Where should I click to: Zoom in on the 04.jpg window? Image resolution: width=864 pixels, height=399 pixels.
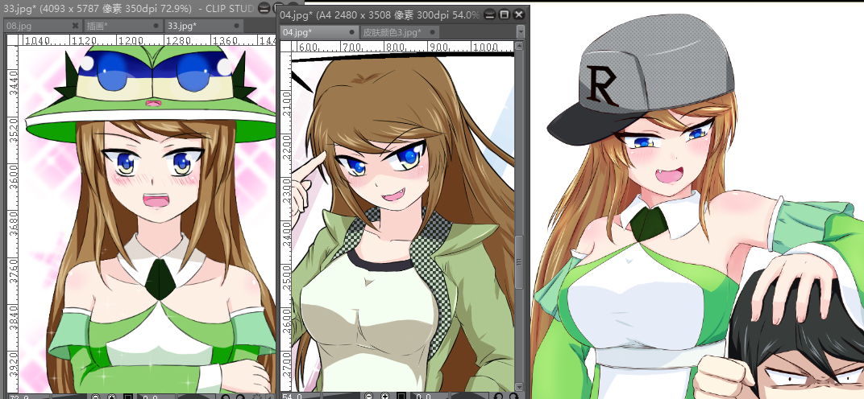coord(385,397)
